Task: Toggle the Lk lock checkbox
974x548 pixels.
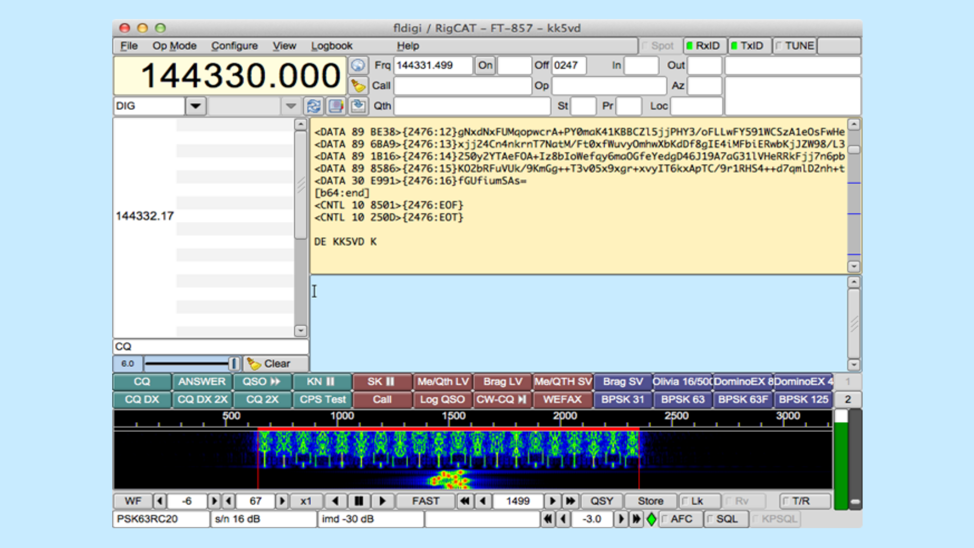Action: tap(700, 501)
